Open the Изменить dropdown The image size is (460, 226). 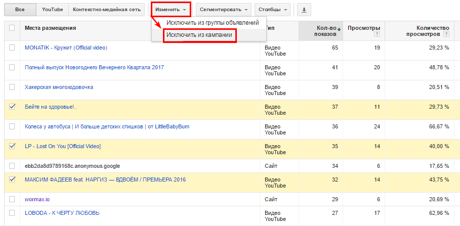point(171,10)
